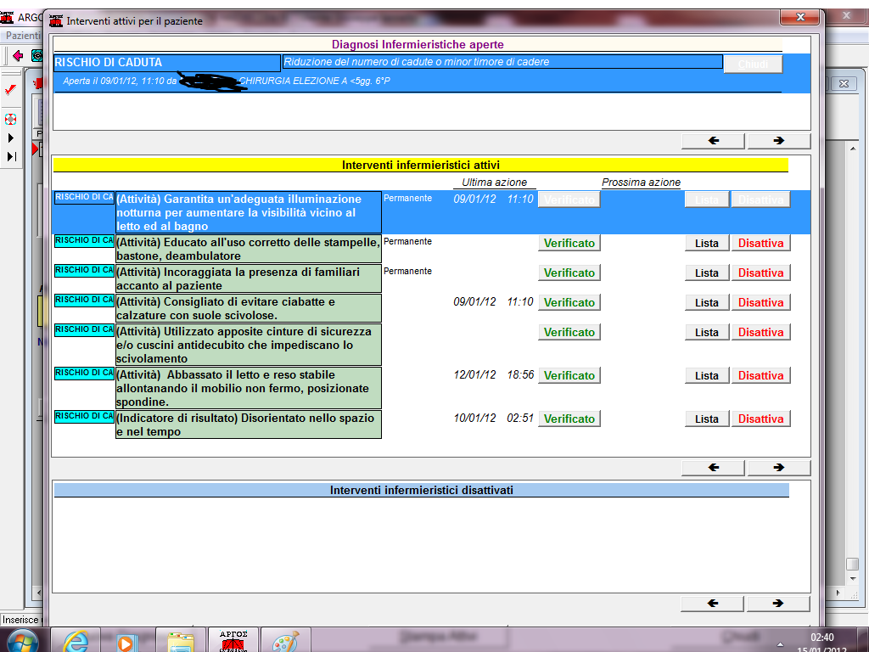Click scroll-up arrow of background window scrollbar
Image resolution: width=869 pixels, height=652 pixels.
853,149
